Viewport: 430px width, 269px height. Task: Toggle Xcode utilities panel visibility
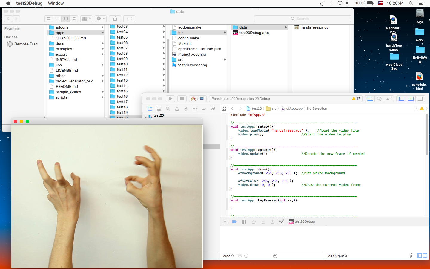420,99
